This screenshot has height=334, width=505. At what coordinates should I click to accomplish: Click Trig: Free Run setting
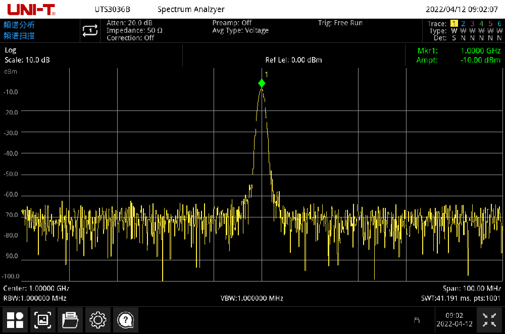340,23
